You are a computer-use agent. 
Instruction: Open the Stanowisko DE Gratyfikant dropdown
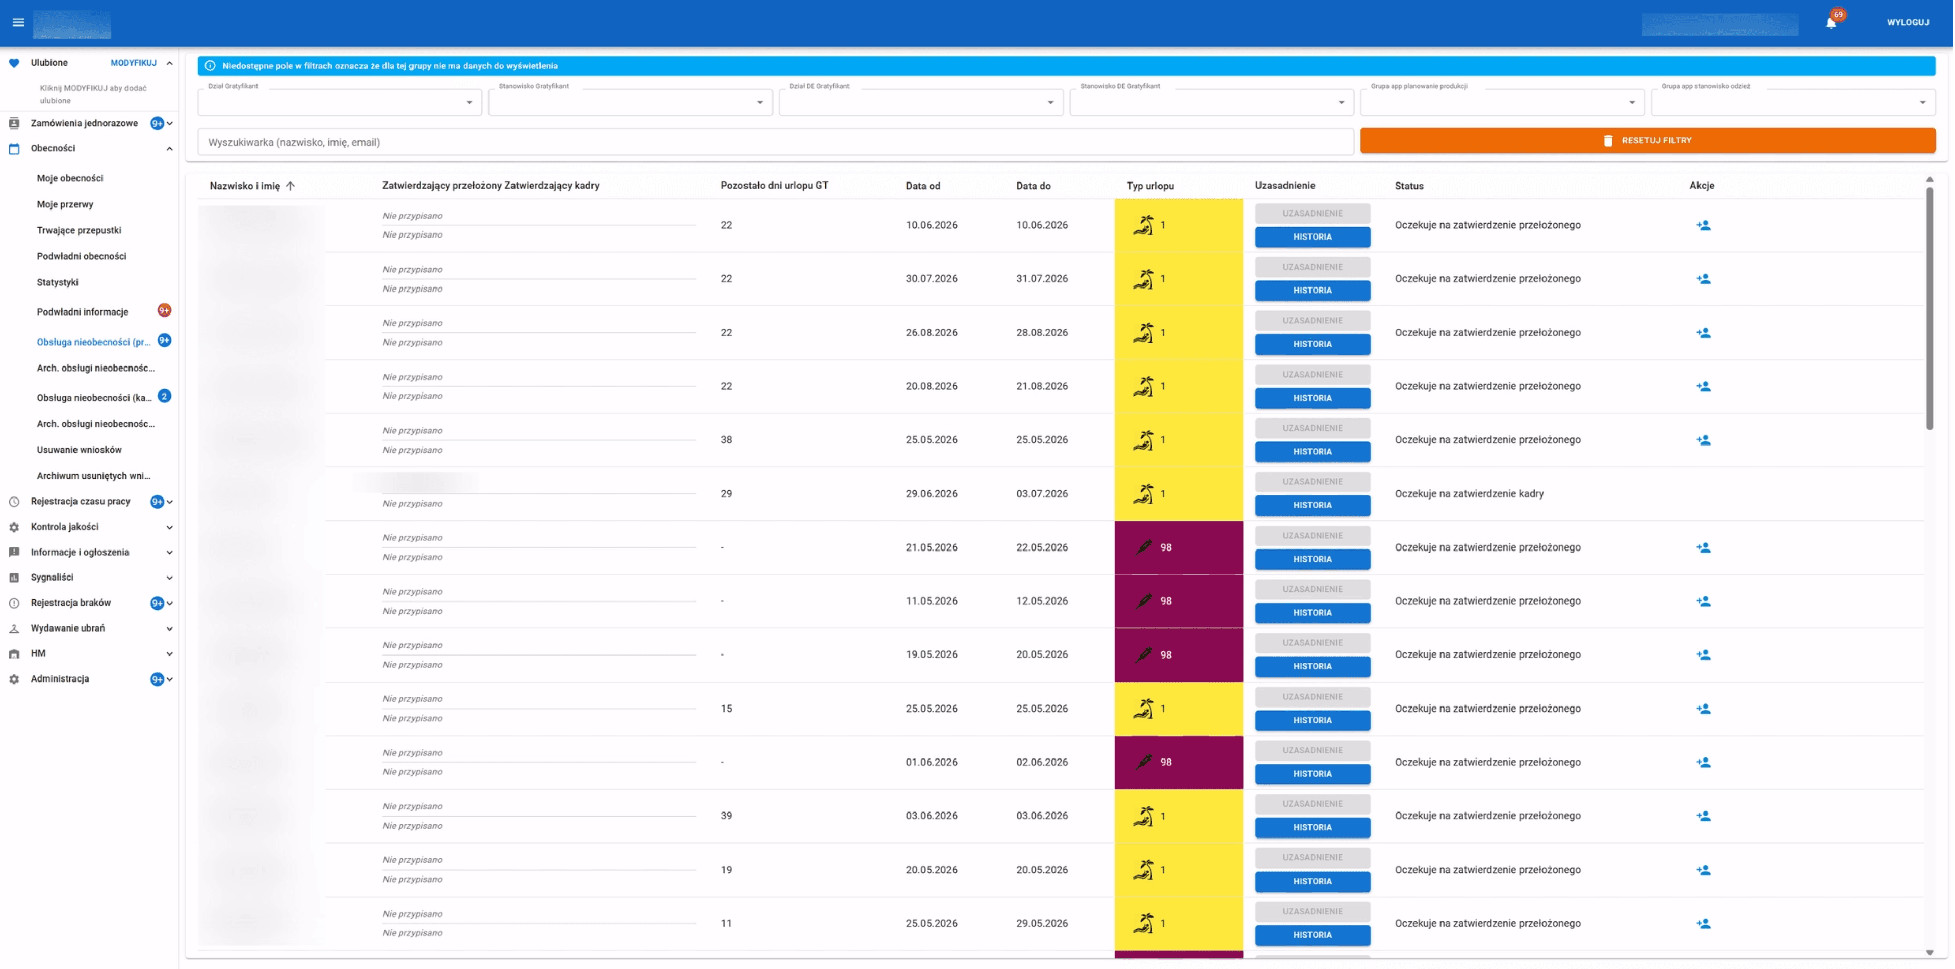point(1211,102)
